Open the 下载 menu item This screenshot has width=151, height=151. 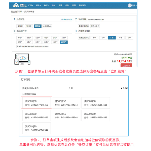click(x=60, y=5)
